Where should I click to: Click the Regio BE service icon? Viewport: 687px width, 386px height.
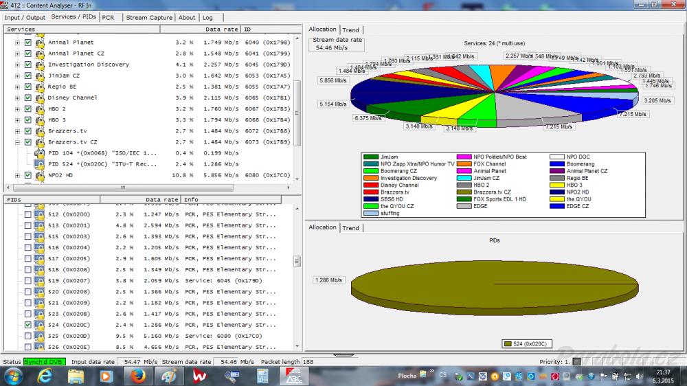click(x=40, y=87)
